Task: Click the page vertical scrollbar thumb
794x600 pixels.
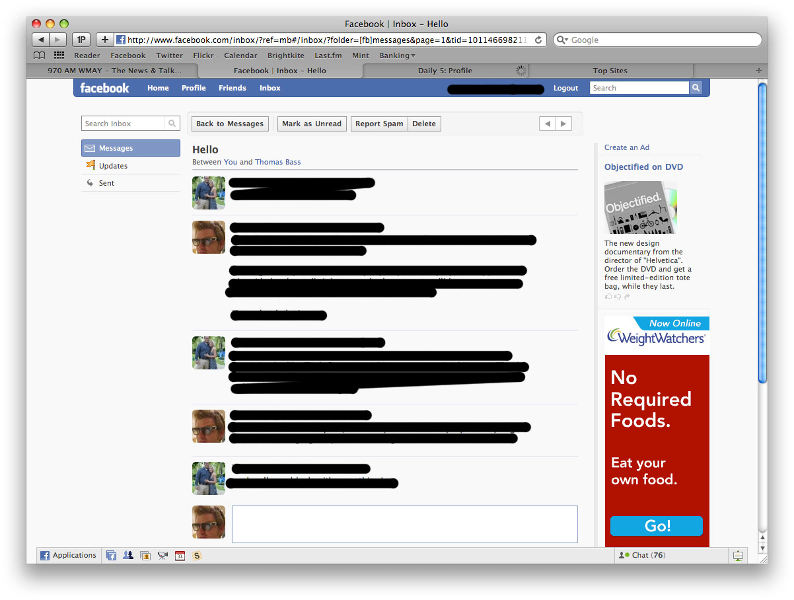Action: [762, 233]
